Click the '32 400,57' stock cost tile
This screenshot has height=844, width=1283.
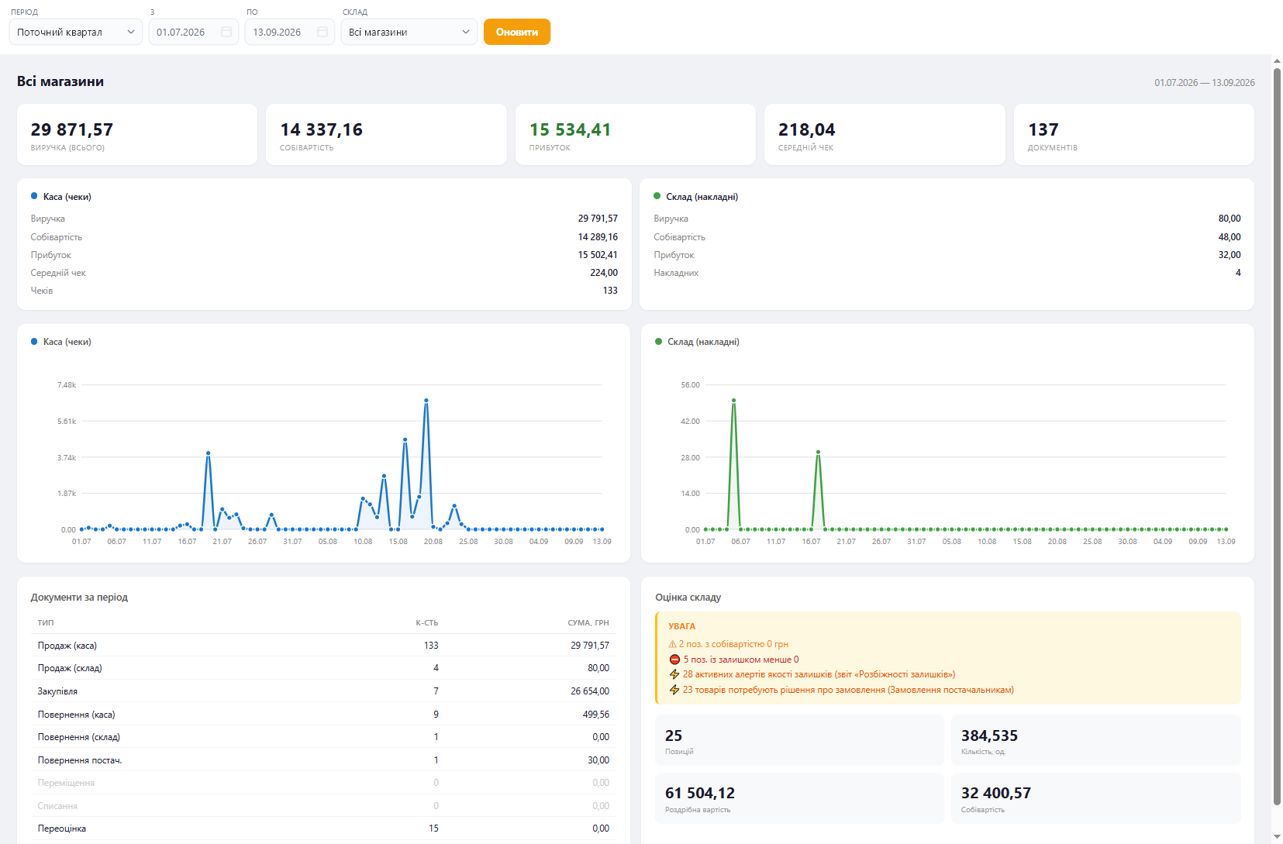pyautogui.click(x=1095, y=798)
